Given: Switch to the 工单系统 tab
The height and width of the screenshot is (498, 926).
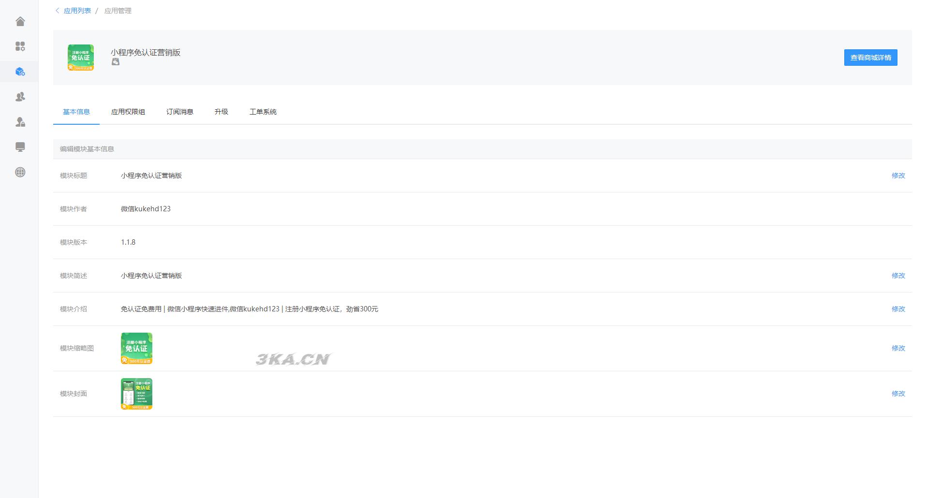Looking at the screenshot, I should coord(263,112).
